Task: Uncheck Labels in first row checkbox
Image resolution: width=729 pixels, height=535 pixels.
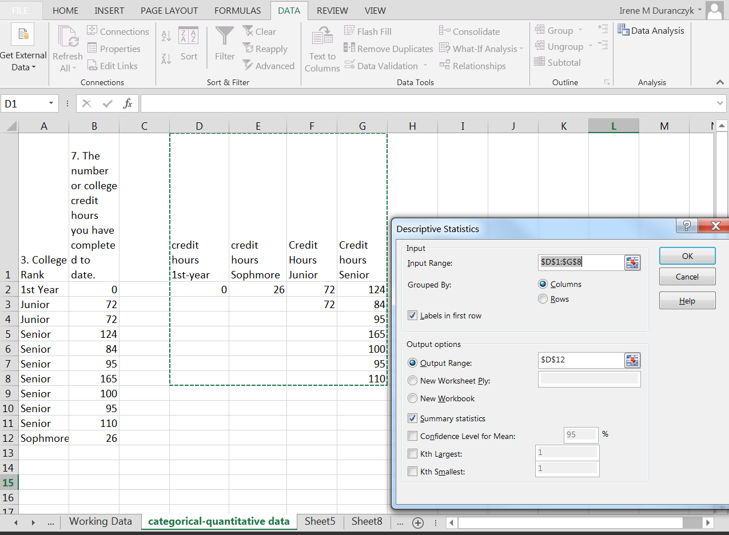Action: coord(413,316)
